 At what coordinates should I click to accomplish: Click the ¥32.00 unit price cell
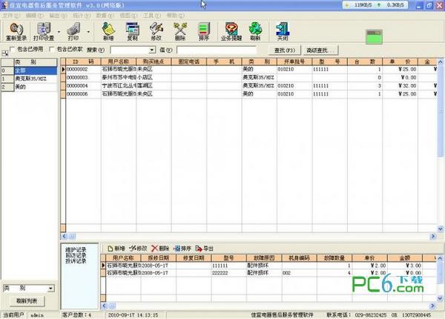[x=400, y=86]
